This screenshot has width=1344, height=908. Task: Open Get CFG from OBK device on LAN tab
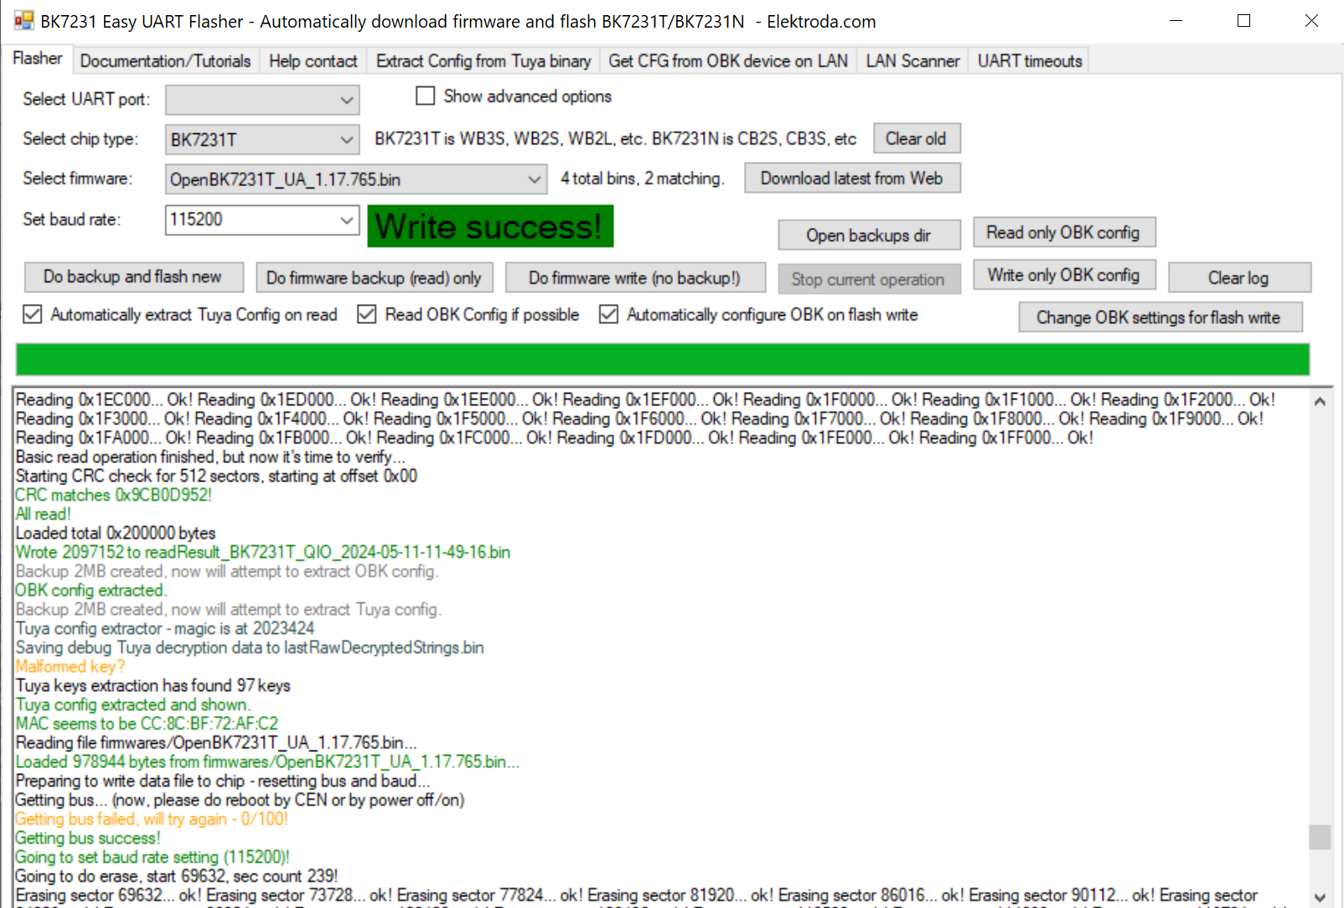point(728,61)
